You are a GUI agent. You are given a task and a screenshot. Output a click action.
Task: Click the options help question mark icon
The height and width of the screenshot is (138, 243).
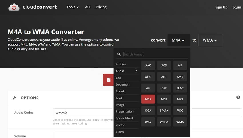click(x=238, y=97)
